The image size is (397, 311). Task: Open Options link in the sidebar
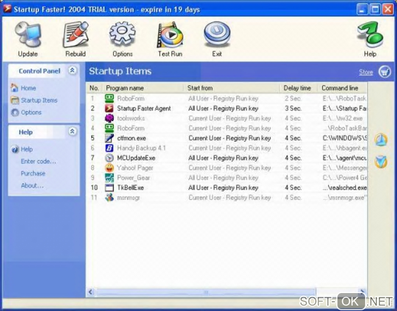[31, 112]
